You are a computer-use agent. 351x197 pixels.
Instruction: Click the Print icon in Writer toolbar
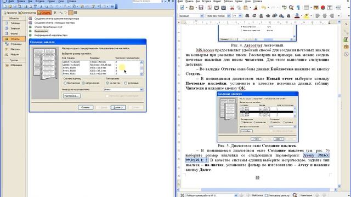217,8
